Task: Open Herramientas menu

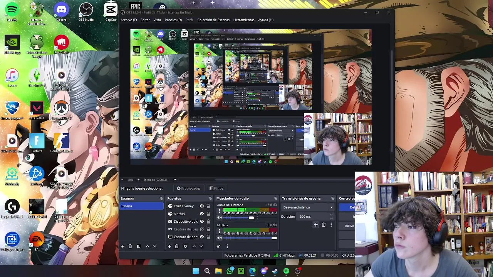Action: [244, 20]
